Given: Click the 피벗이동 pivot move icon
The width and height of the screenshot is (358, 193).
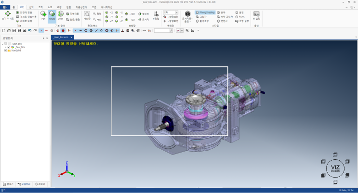Looking at the screenshot, I should click(x=72, y=14).
